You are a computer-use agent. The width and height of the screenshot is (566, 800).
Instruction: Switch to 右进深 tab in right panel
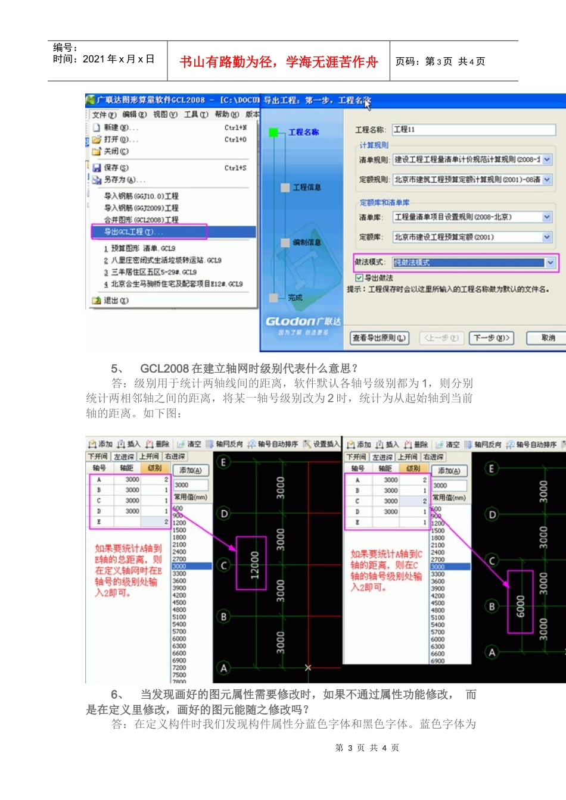point(433,457)
